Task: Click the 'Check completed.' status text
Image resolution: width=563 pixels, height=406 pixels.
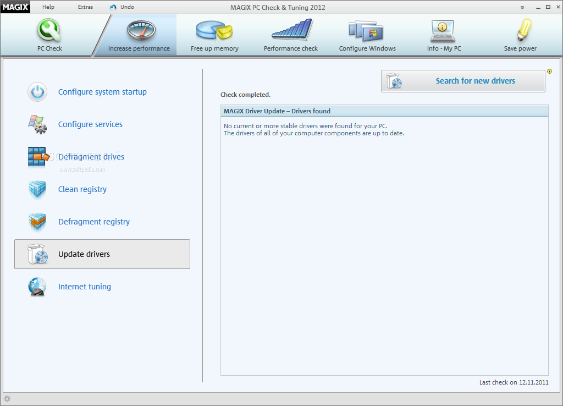Action: pos(245,95)
